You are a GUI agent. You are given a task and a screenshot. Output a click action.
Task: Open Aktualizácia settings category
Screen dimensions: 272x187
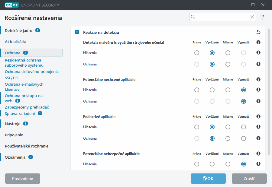coord(16,42)
